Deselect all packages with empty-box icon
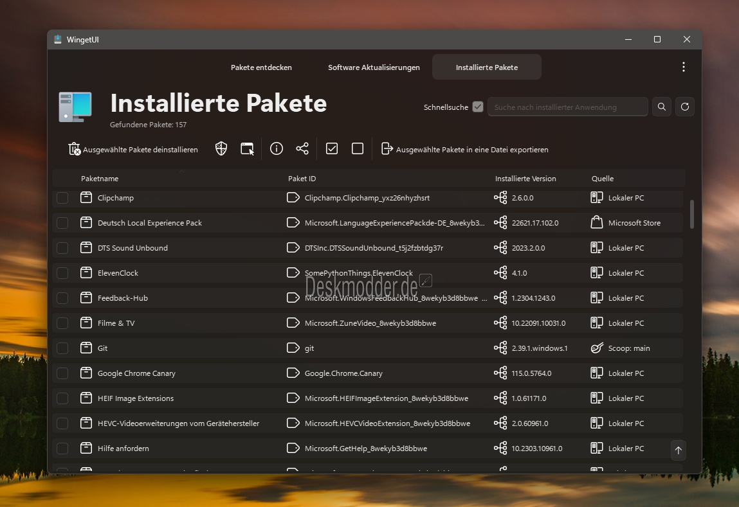The width and height of the screenshot is (739, 507). pyautogui.click(x=358, y=148)
